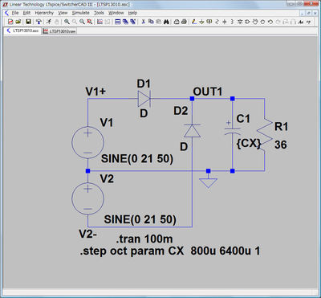Screen dimensions: 321x298
Task: Select the Draw Wire pencil tool
Action: tap(194, 22)
